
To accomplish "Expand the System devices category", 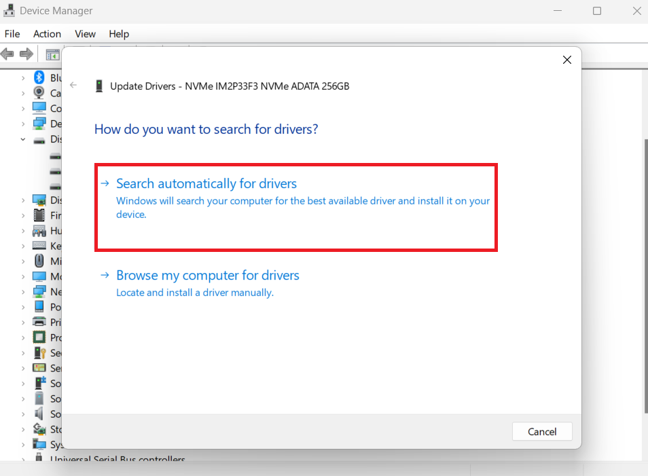I will click(x=23, y=445).
